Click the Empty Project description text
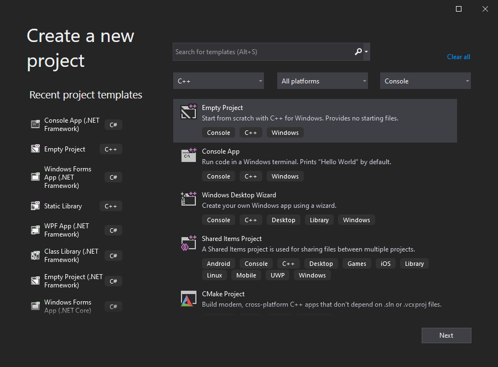Screen dimensions: 498x367 [x=300, y=118]
